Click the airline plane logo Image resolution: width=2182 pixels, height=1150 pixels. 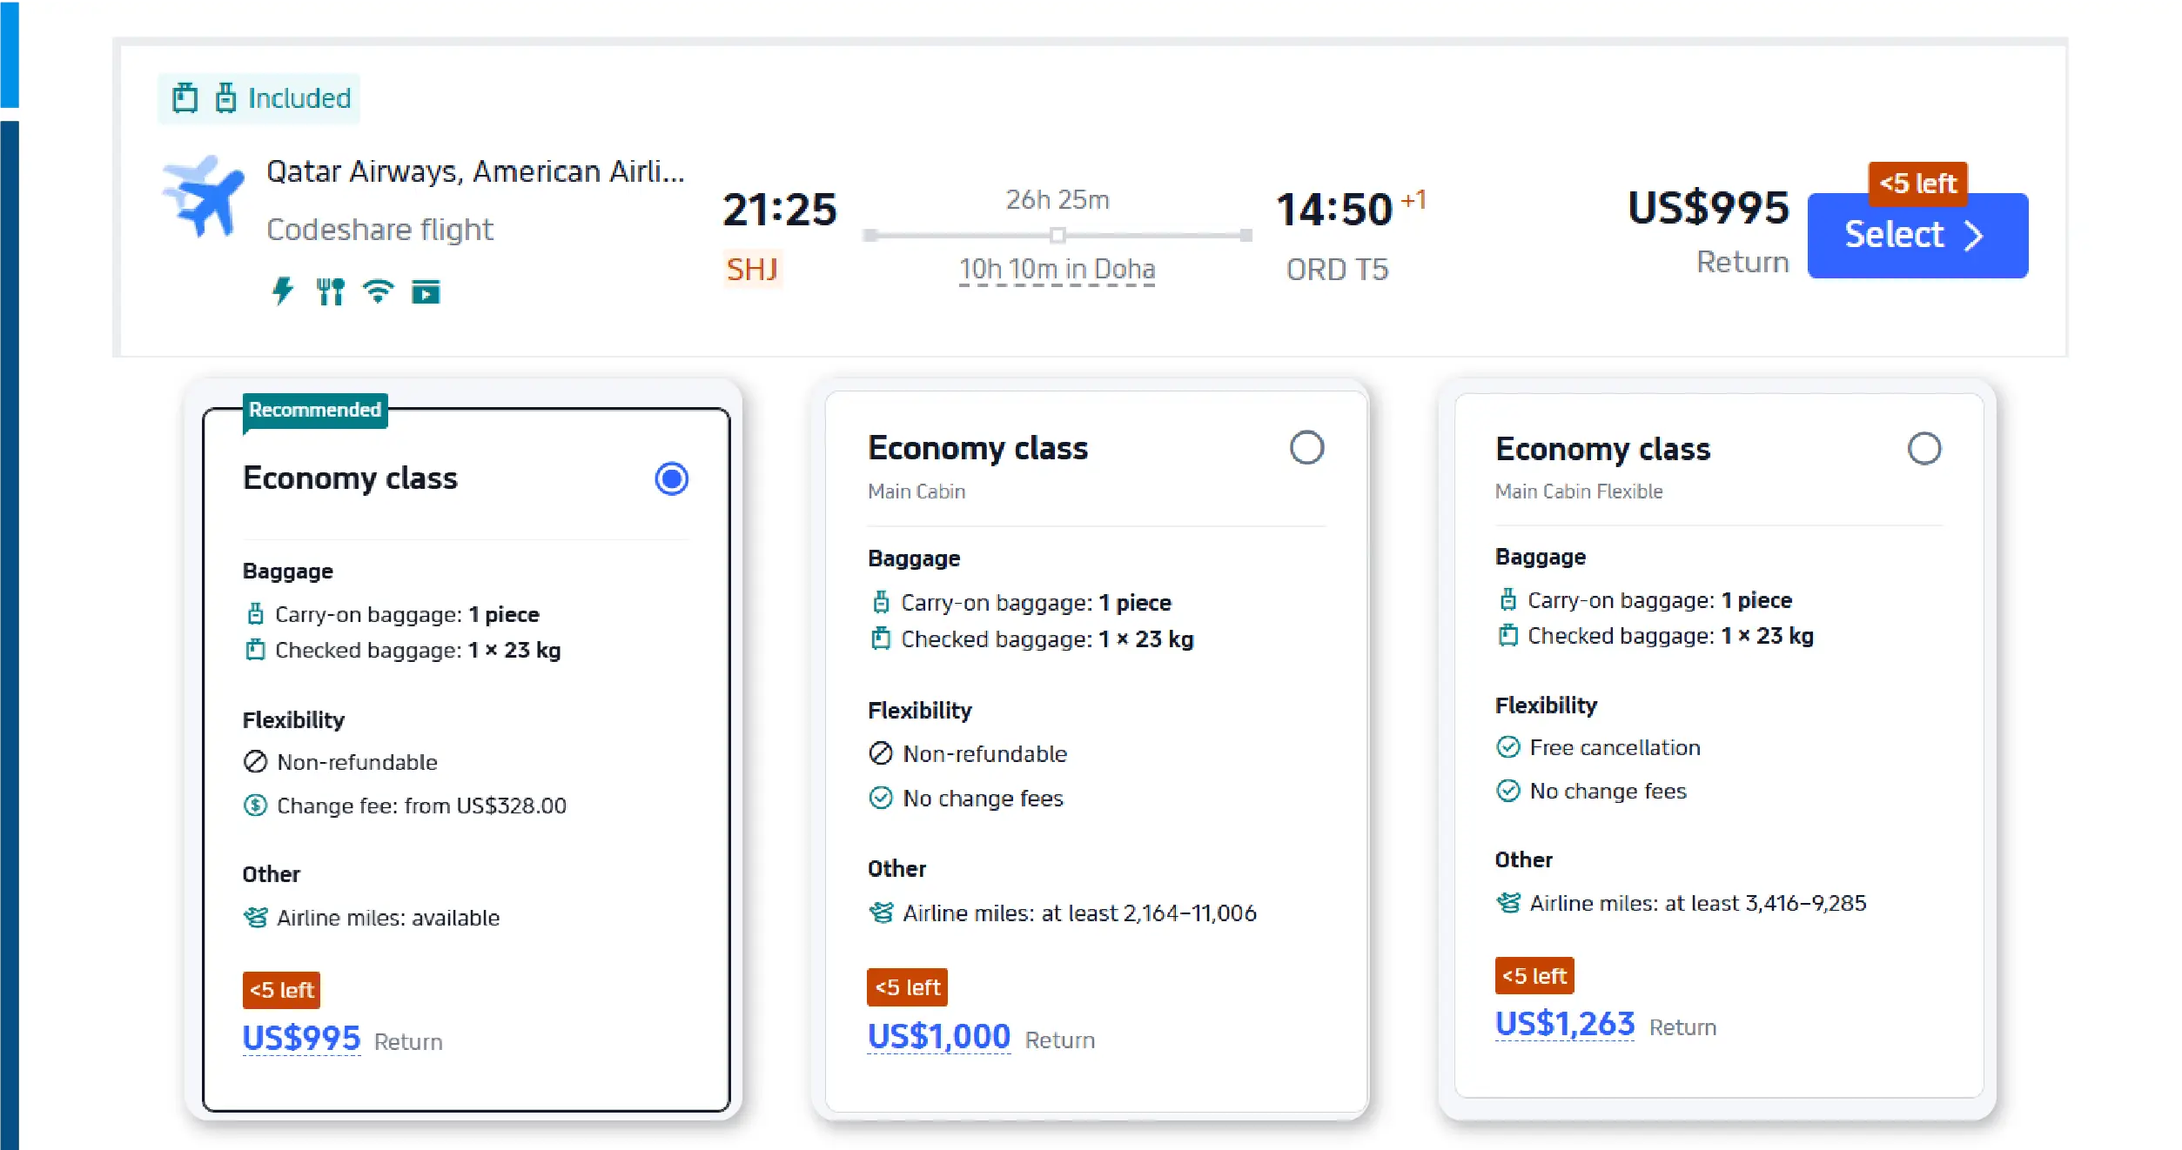(204, 197)
